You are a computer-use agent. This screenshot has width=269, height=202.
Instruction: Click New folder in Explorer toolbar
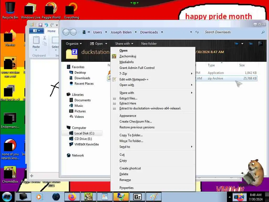pos(149,44)
